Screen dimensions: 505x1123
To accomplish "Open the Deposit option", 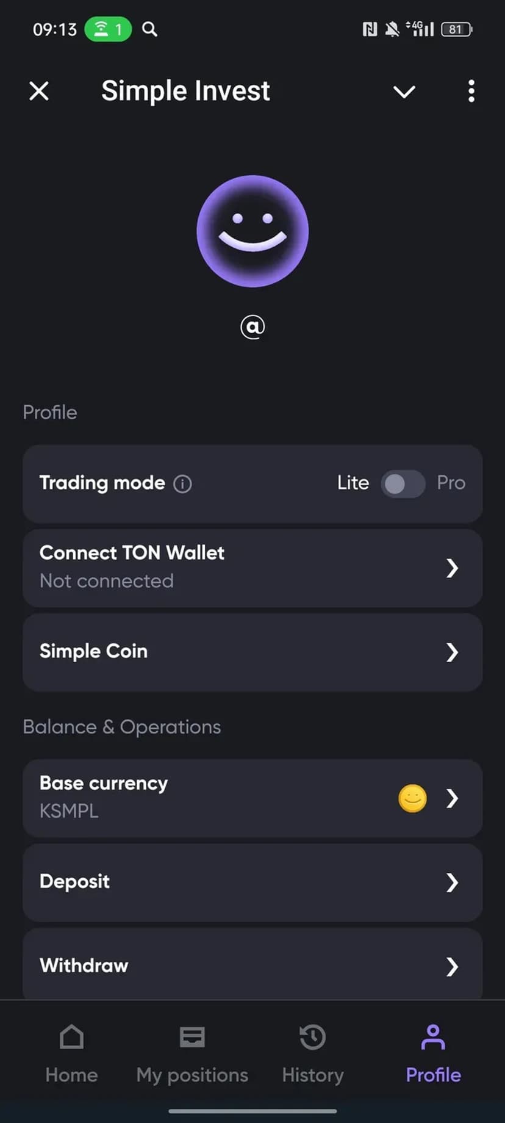I will tap(253, 882).
